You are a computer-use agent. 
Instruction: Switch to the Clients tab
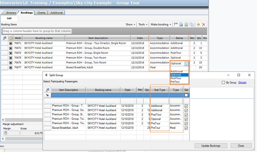41,13
